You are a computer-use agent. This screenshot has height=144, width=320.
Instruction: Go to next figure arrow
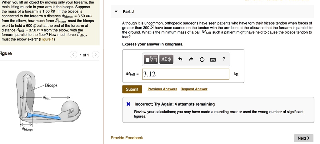(x=96, y=55)
